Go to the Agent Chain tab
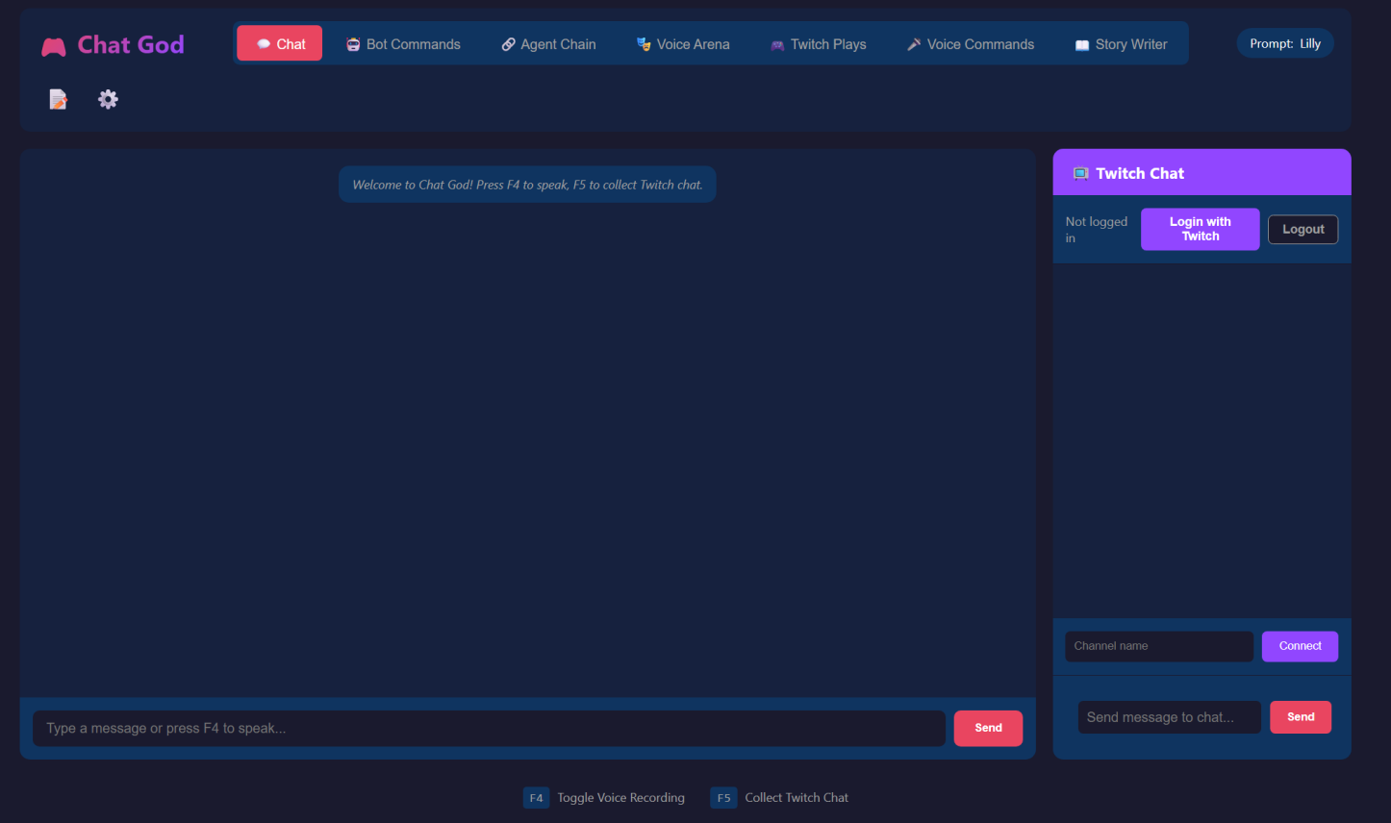 tap(548, 44)
